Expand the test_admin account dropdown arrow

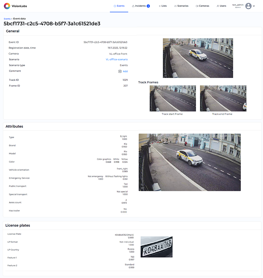(x=254, y=6)
